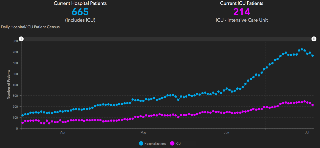Click the magenta ICU legend circle
This screenshot has height=148, width=320.
173,143
